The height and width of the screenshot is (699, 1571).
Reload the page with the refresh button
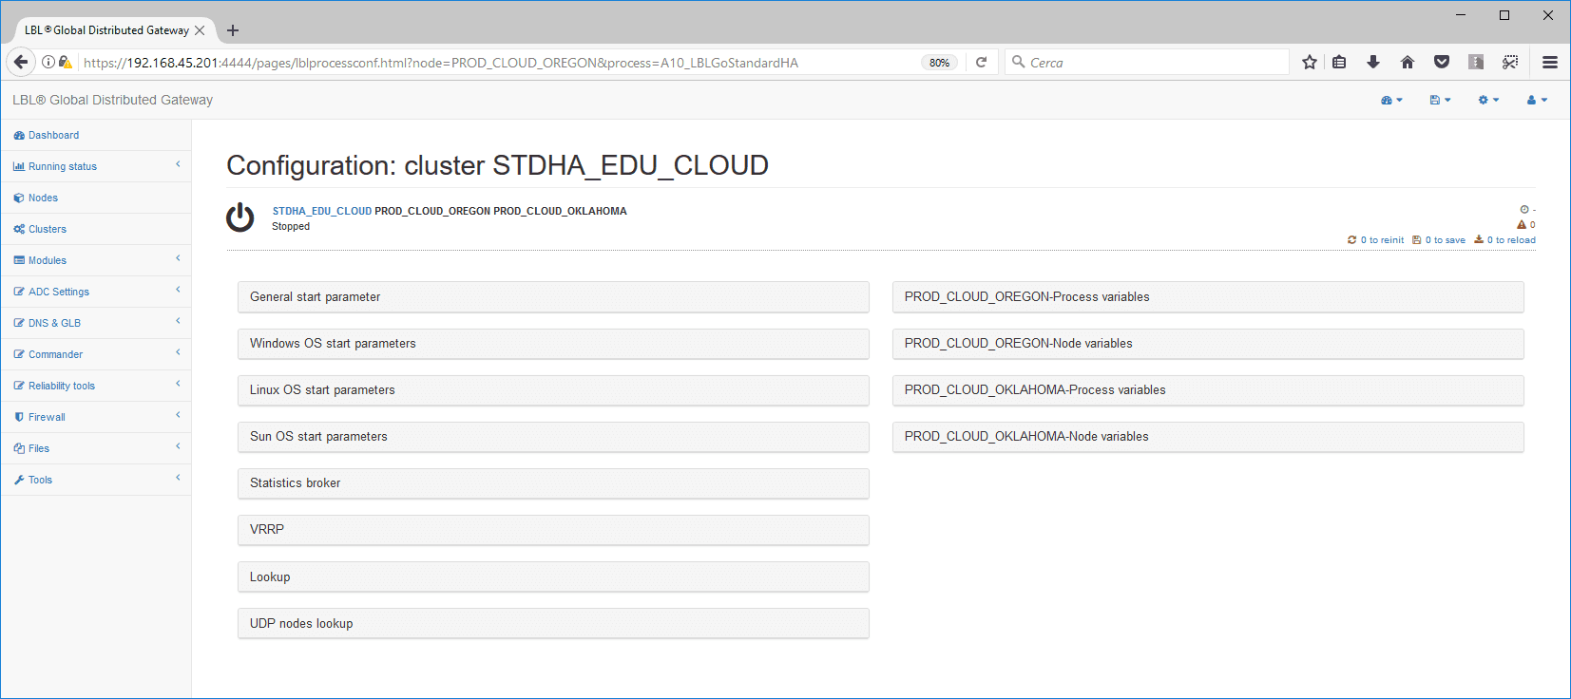click(x=982, y=62)
